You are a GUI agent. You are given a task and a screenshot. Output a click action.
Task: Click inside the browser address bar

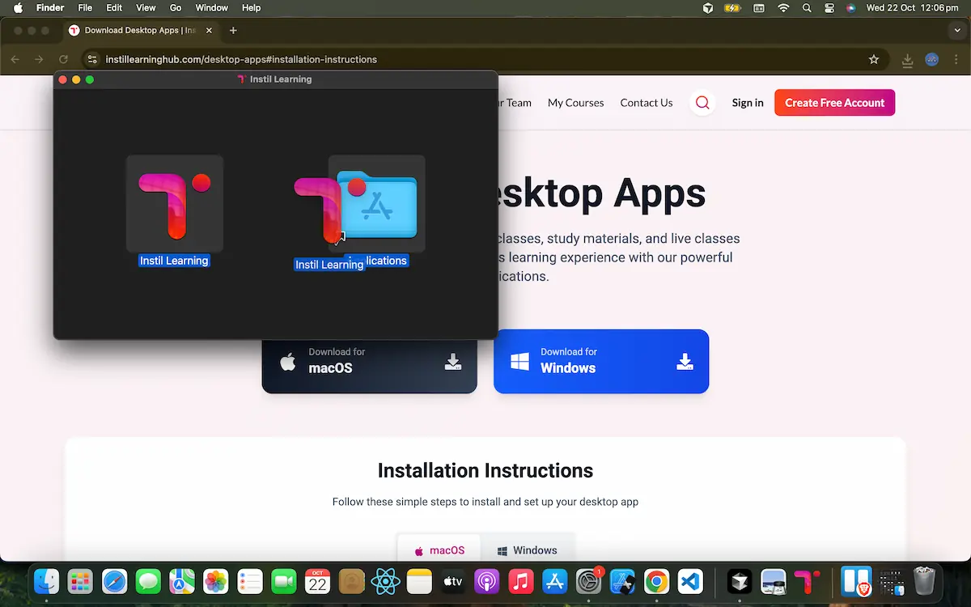pos(324,59)
